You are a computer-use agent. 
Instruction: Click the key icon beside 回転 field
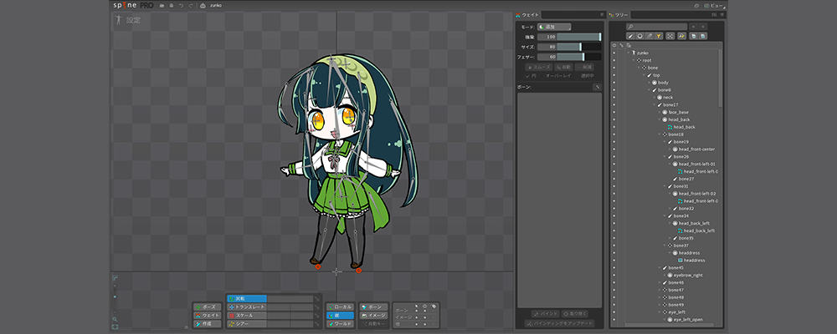[x=316, y=299]
